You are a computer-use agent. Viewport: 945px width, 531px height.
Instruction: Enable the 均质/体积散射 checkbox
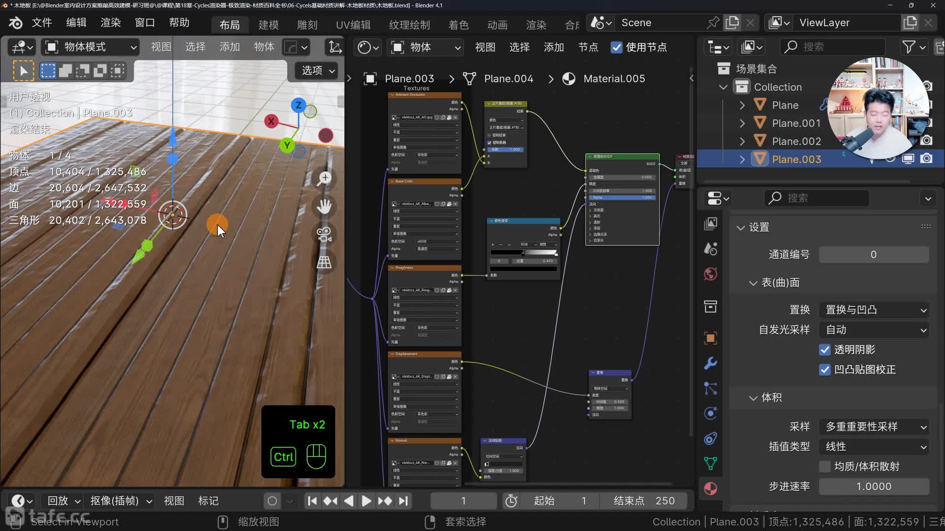(x=825, y=466)
